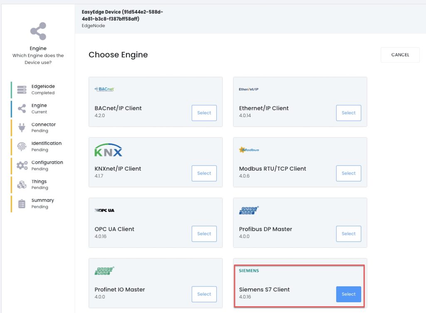This screenshot has width=426, height=313.
Task: Click the OPC UA logo
Action: [x=104, y=210]
